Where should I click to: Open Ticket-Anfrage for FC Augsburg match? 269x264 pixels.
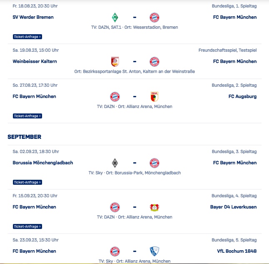(27, 116)
